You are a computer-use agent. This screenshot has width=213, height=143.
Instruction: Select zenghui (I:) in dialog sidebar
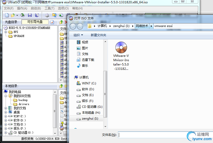tap(86, 119)
